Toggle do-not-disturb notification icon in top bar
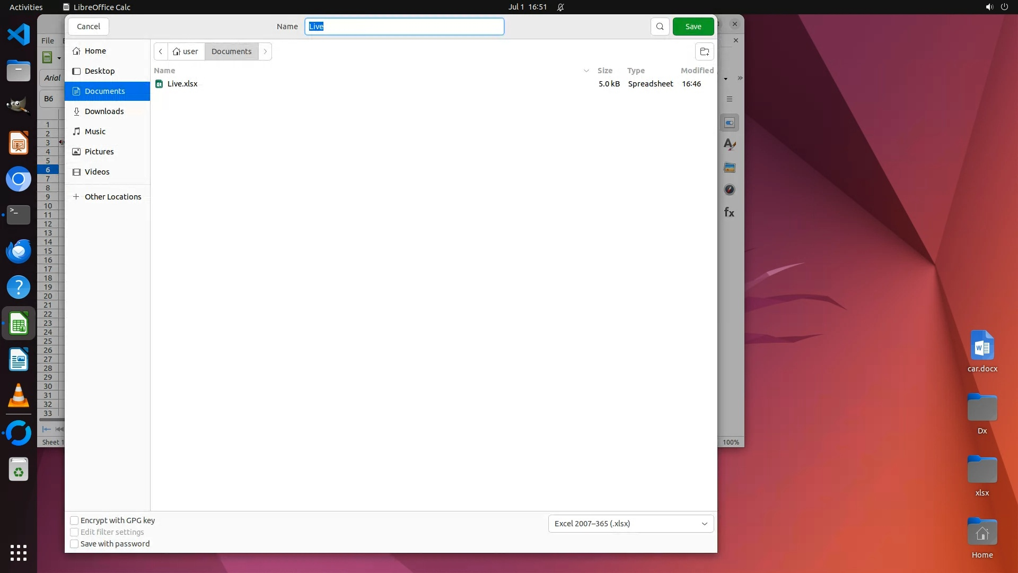This screenshot has width=1018, height=573. coord(560,7)
